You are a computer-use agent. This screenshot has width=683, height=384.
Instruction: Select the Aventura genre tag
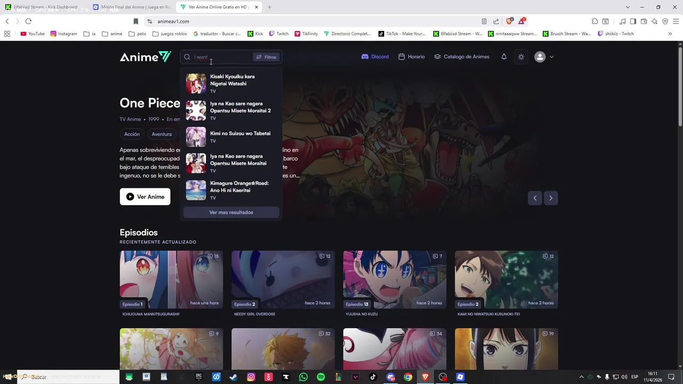(162, 134)
